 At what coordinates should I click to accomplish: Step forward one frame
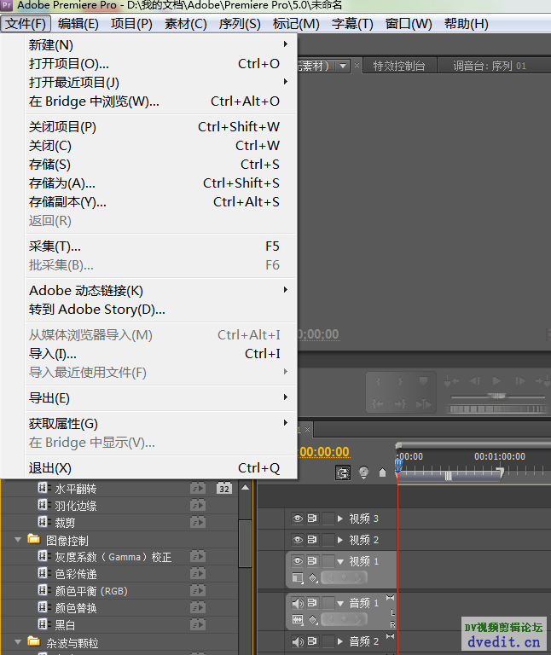520,381
